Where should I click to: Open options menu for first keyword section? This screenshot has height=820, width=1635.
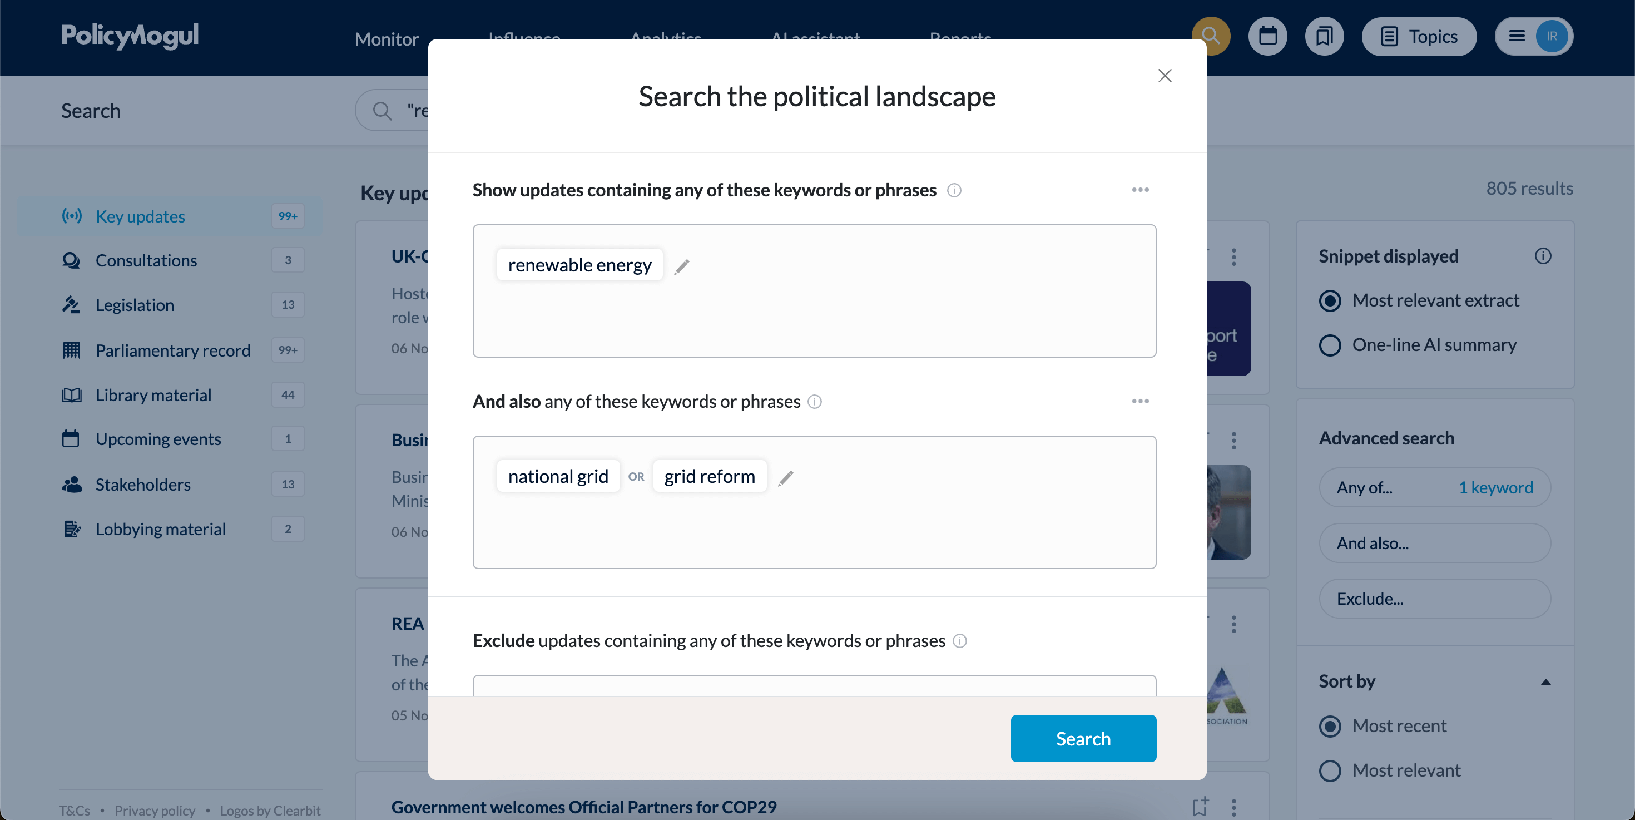coord(1140,190)
